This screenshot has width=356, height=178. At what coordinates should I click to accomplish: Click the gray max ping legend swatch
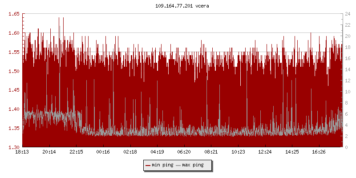click(x=178, y=165)
